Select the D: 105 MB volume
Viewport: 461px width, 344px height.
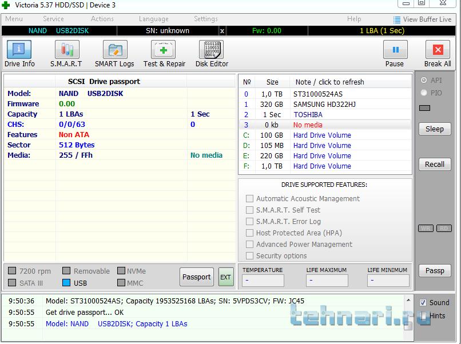click(325, 145)
